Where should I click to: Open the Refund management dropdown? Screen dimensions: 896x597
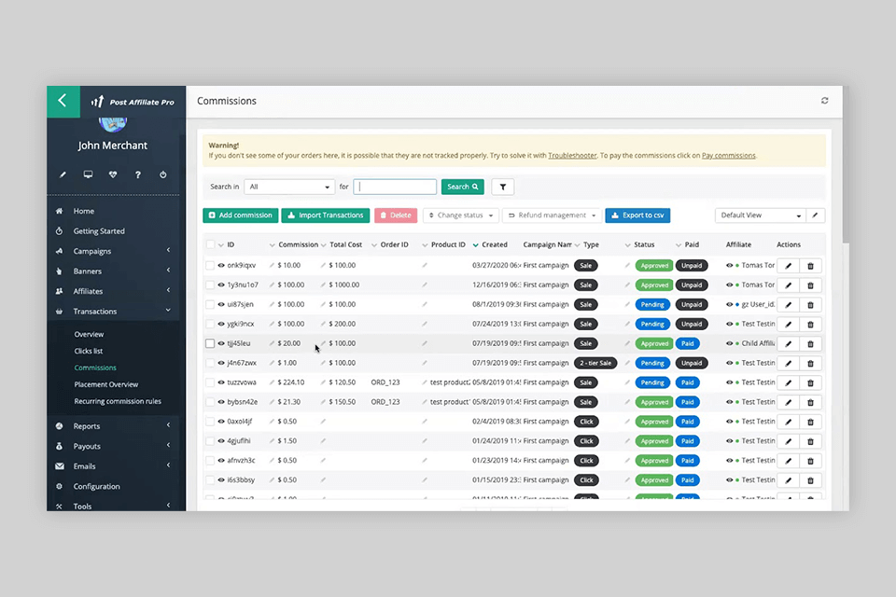tap(552, 215)
